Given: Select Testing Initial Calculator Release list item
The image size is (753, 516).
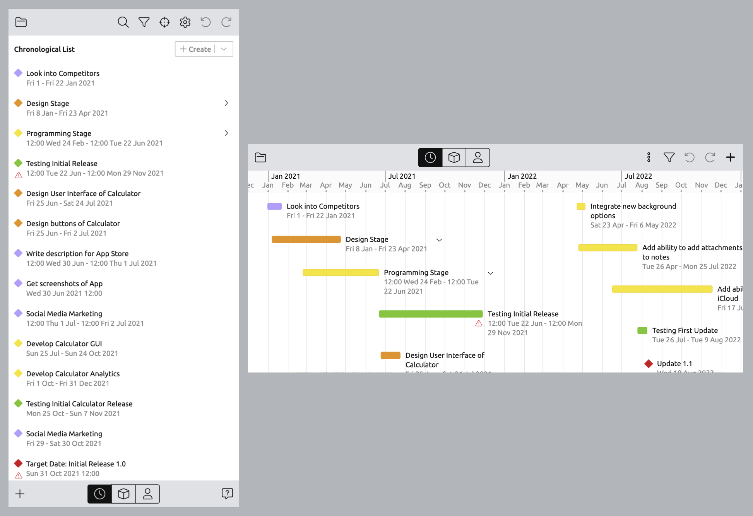Looking at the screenshot, I should coord(79,408).
